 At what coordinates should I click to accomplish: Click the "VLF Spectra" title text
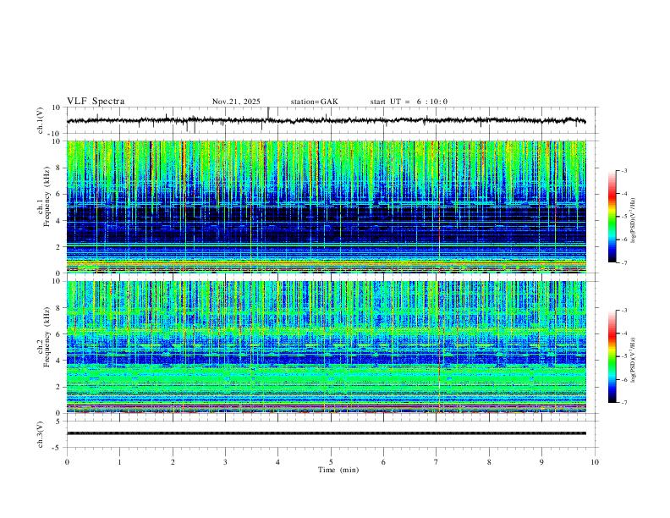click(96, 102)
